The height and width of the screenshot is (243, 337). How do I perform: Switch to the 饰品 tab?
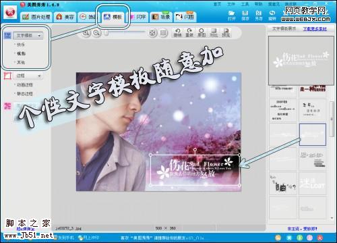[89, 17]
